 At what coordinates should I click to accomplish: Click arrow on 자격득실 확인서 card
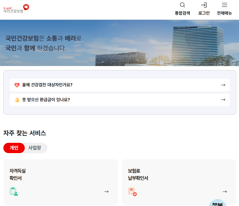(106, 192)
